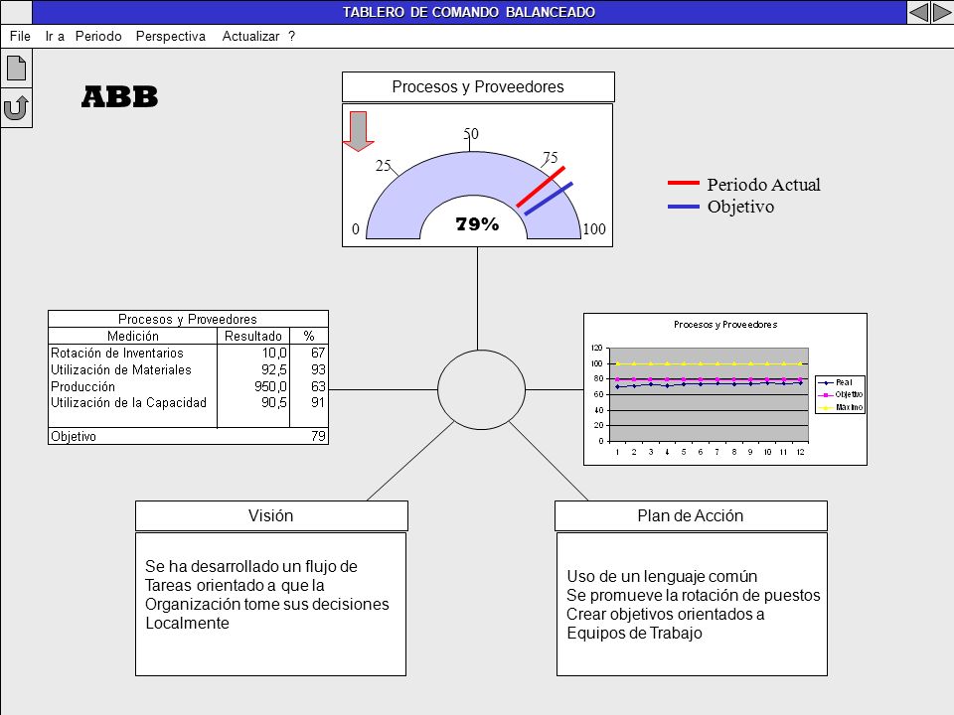Open the Periodo menu
This screenshot has width=954, height=715.
(98, 37)
